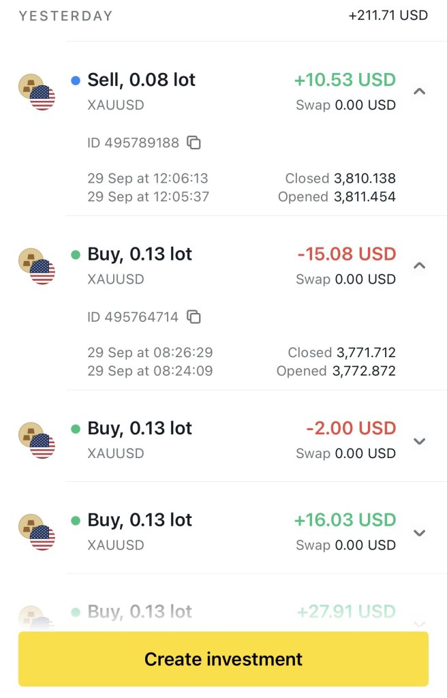Screen dimensions: 447x698
Task: Tap the closed price 3,810.138
Action: pos(365,179)
